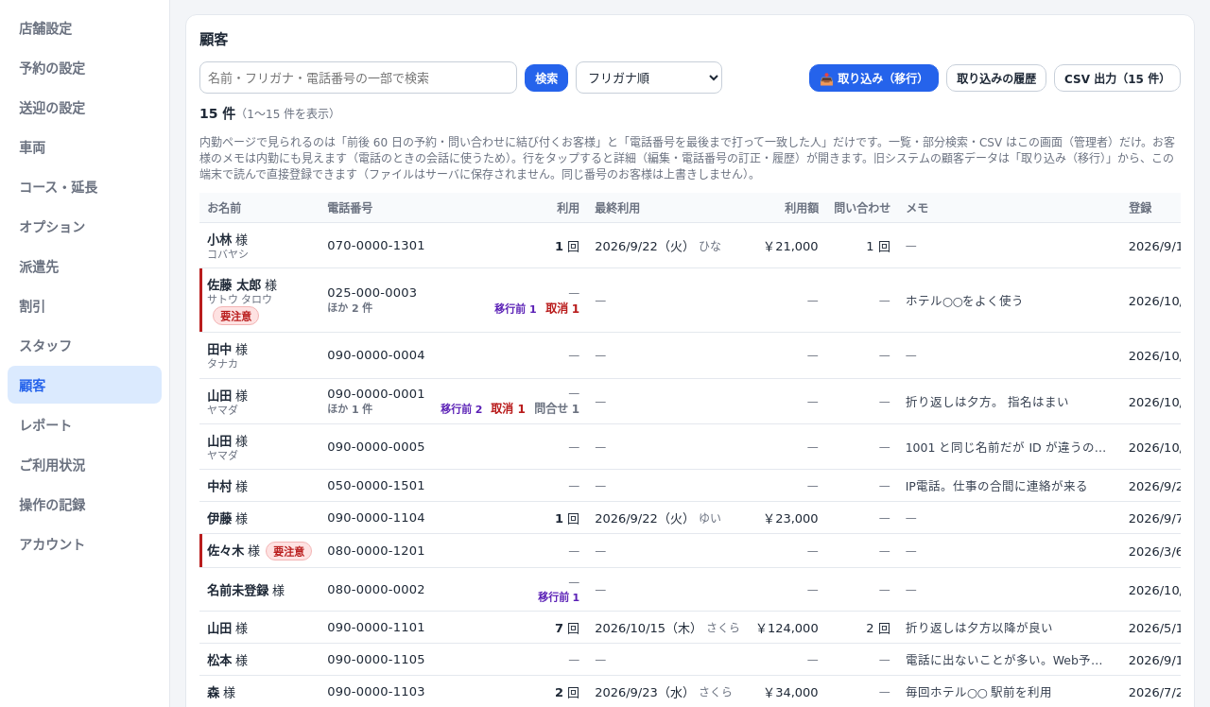1210x707 pixels.
Task: Click the 検索 button
Action: click(546, 78)
